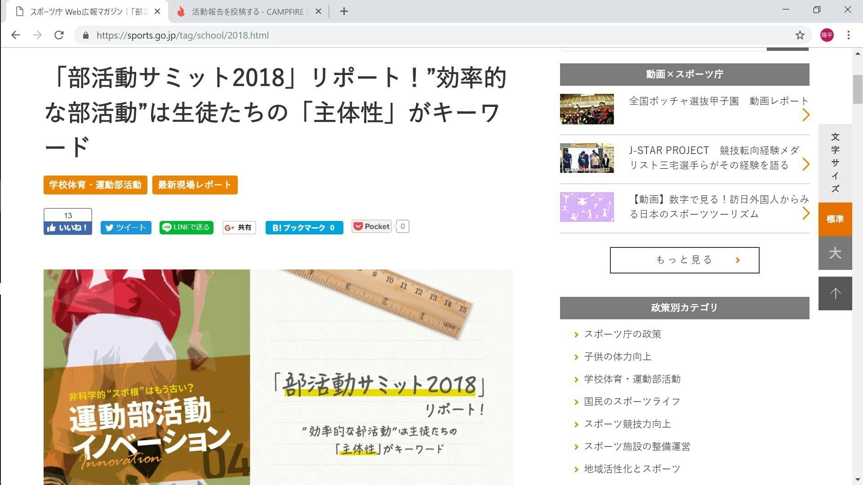Set text size to 標準
Image resolution: width=863 pixels, height=485 pixels.
[835, 219]
